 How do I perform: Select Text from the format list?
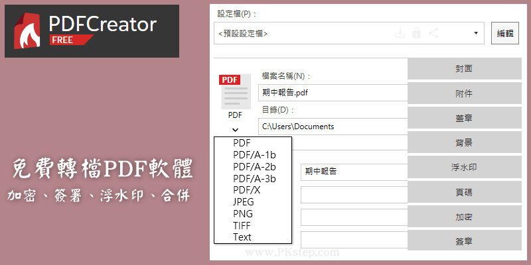tap(242, 237)
